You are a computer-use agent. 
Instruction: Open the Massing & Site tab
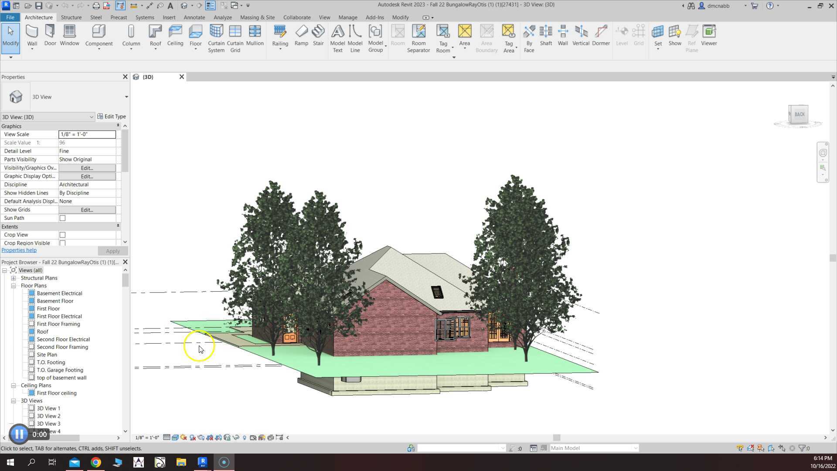click(257, 17)
